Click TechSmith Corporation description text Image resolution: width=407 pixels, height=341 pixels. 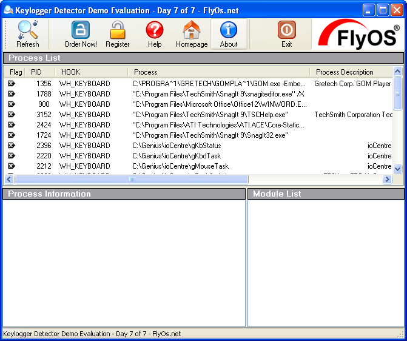pyautogui.click(x=353, y=115)
